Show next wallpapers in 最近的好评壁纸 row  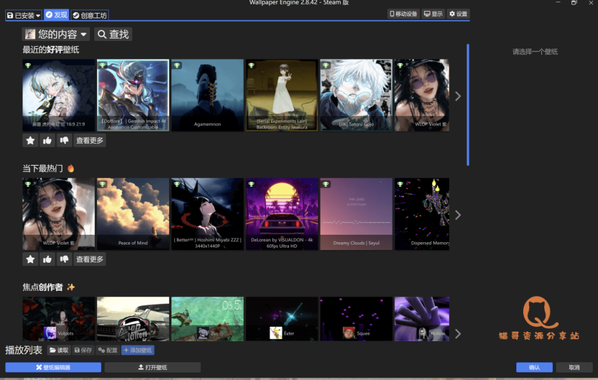pos(458,96)
